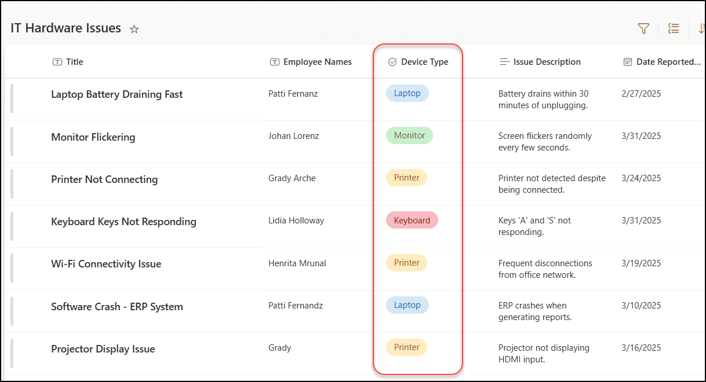Click the calendar icon beside Date Reported
The width and height of the screenshot is (706, 382).
(628, 62)
